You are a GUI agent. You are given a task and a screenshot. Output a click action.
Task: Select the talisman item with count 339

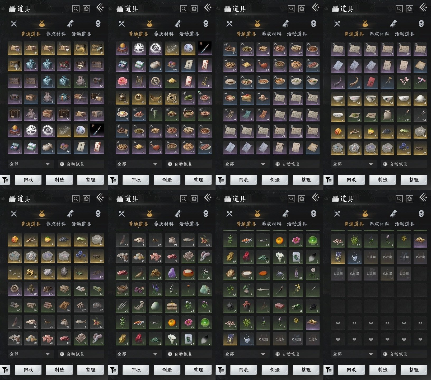click(x=205, y=82)
